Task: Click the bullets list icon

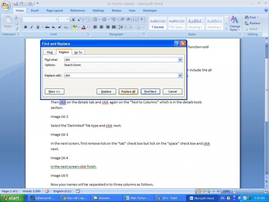Action: pyautogui.click(x=95, y=20)
